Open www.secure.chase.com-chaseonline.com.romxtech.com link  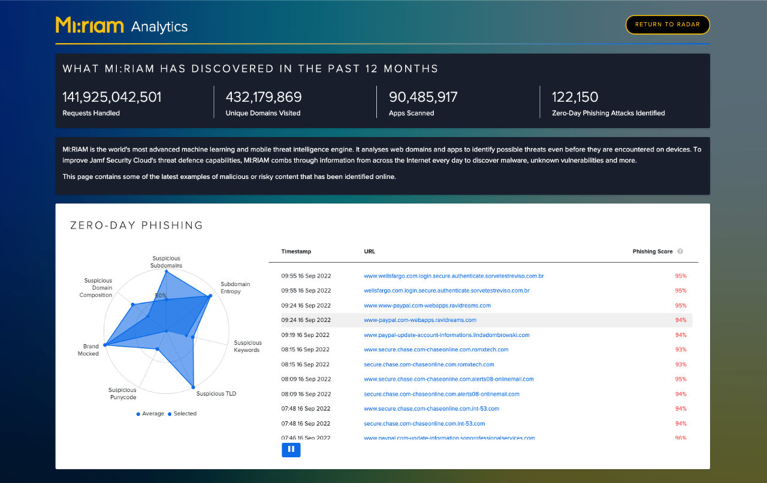[x=436, y=350]
